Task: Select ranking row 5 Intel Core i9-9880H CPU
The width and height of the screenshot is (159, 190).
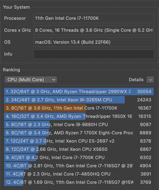Action: coord(79,124)
